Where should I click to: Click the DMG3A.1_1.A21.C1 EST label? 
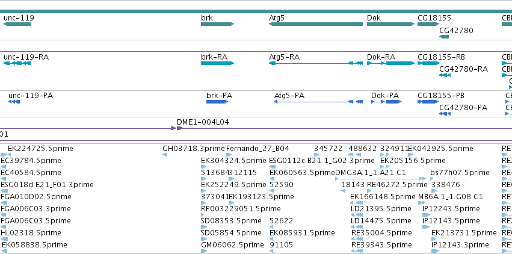click(x=371, y=173)
